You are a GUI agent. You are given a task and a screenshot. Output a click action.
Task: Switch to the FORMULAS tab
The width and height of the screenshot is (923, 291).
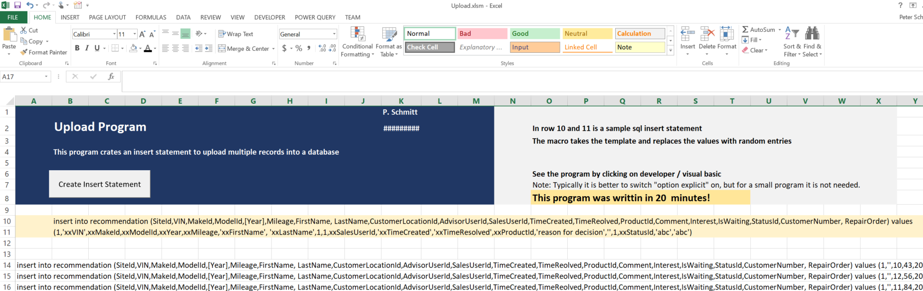click(x=151, y=17)
